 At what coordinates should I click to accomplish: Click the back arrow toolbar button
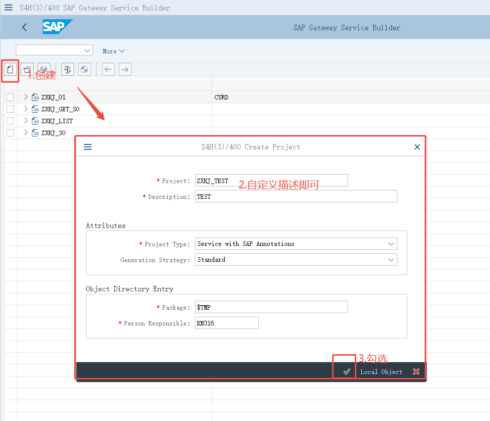pyautogui.click(x=108, y=69)
